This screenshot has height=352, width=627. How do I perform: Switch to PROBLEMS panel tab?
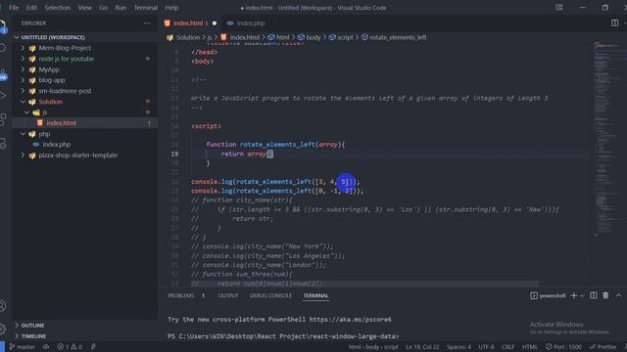tap(180, 295)
